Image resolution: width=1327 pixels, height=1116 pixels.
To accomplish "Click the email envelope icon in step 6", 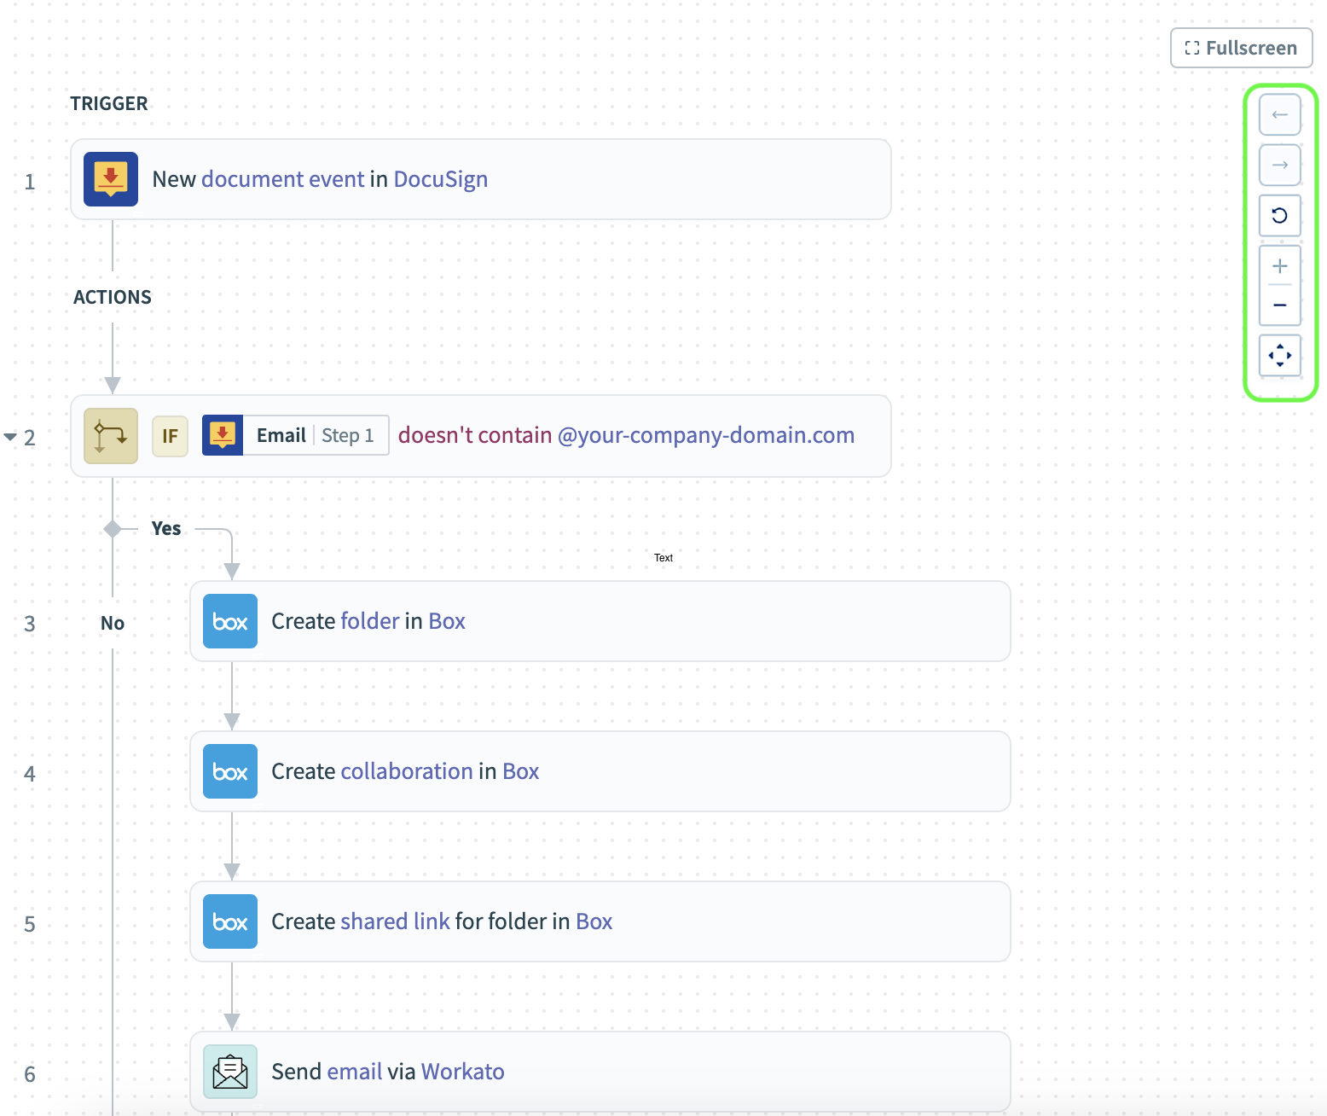I will pyautogui.click(x=230, y=1072).
